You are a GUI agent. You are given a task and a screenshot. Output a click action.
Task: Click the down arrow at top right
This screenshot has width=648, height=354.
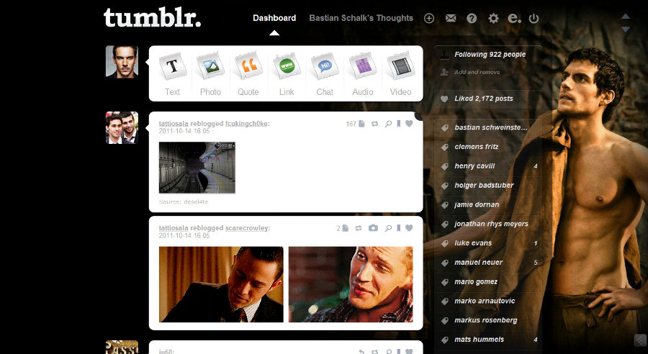coord(625,29)
